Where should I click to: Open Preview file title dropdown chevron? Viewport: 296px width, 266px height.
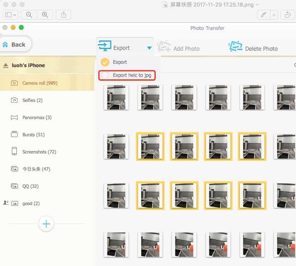[257, 5]
